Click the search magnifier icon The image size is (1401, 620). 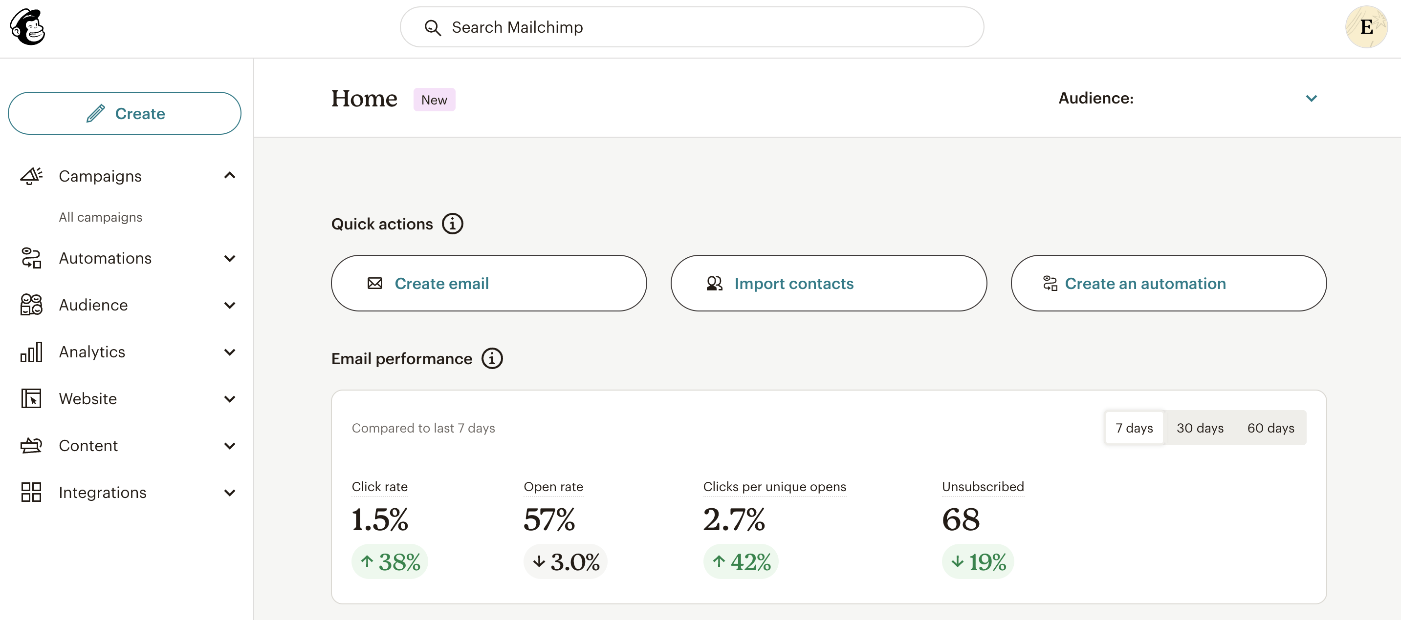click(432, 28)
